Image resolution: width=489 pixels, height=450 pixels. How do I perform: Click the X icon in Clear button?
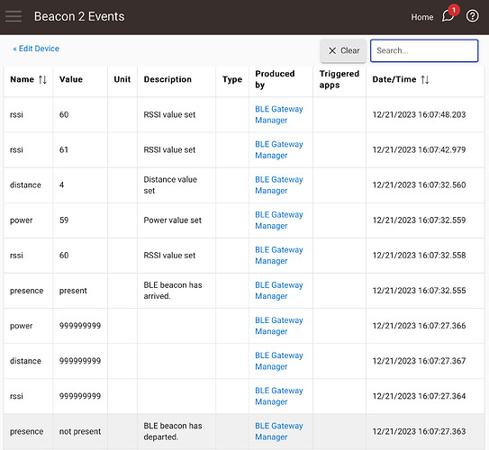(332, 50)
